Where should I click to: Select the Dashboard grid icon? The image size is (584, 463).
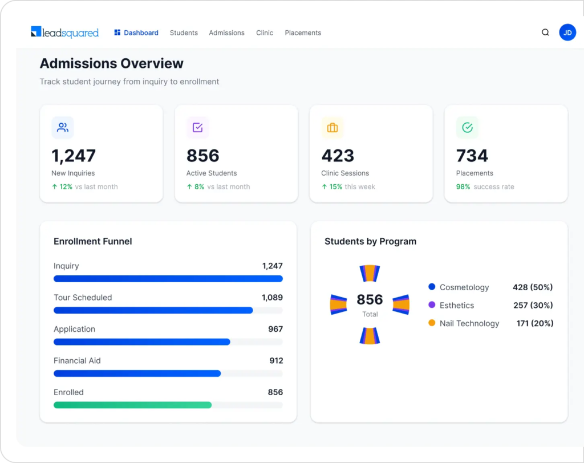coord(117,33)
